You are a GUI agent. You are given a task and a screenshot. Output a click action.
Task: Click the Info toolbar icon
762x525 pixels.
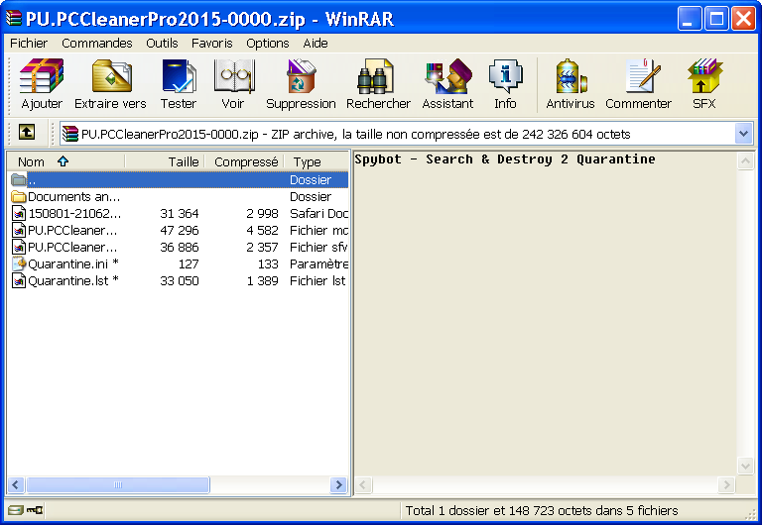[x=505, y=76]
